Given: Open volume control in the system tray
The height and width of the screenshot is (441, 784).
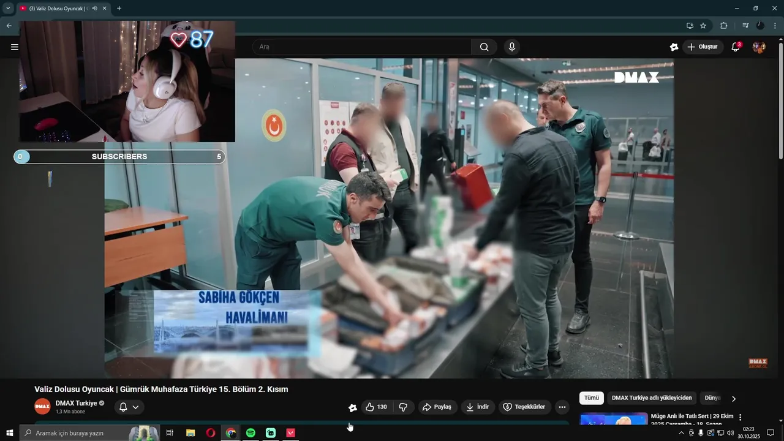Looking at the screenshot, I should [730, 433].
